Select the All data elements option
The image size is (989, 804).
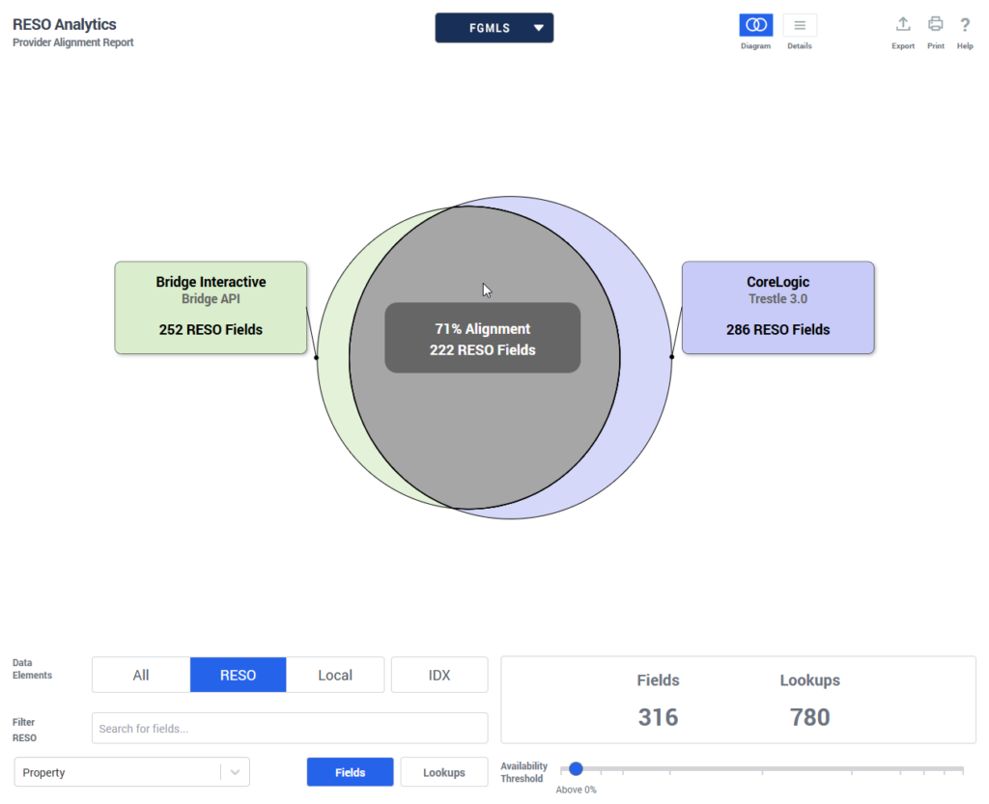point(141,675)
